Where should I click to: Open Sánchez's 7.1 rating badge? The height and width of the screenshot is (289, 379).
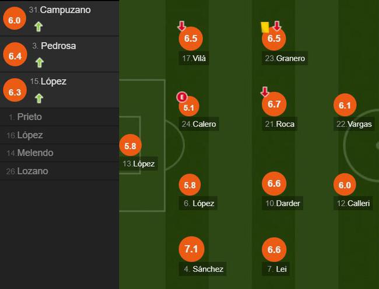(x=191, y=249)
